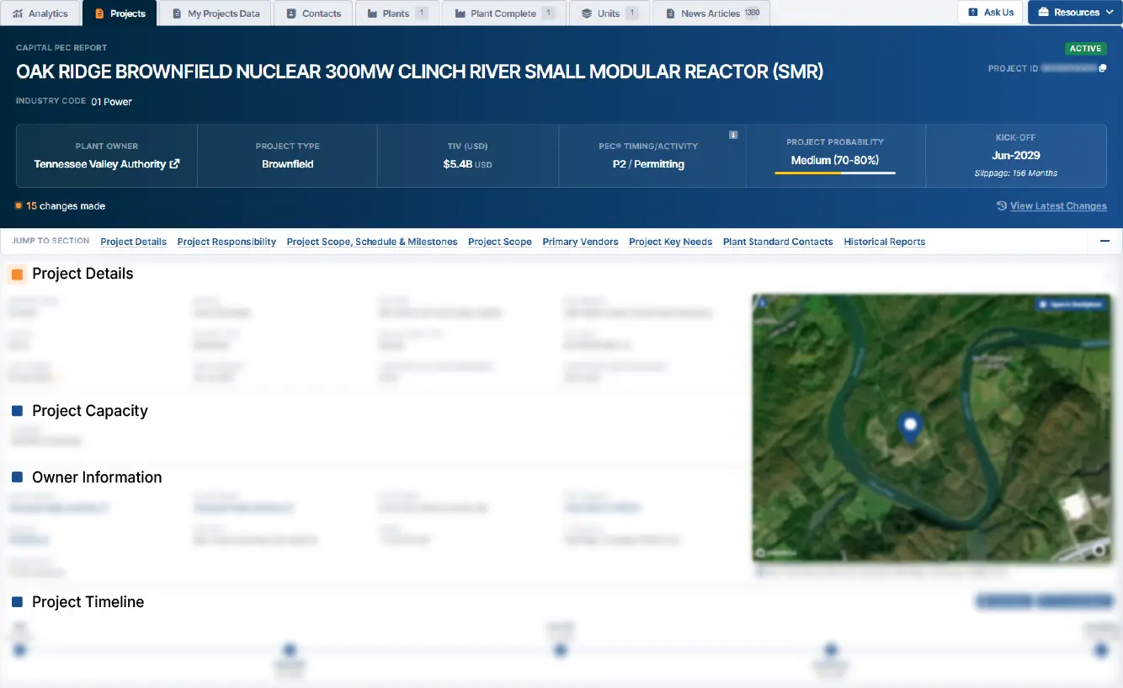Open Tennessee Valley Authority external link

175,164
